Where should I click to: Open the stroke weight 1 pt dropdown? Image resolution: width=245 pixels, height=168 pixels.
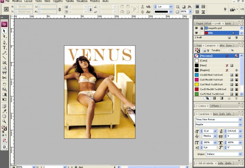(x=171, y=6)
